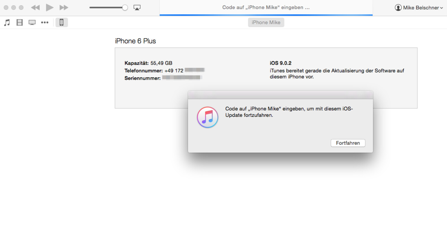Select the iPhone Mike tab

266,22
